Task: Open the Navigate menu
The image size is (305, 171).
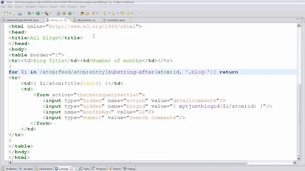Action: pos(31,7)
